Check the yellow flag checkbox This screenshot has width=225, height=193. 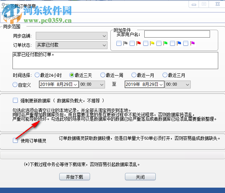click(146, 43)
